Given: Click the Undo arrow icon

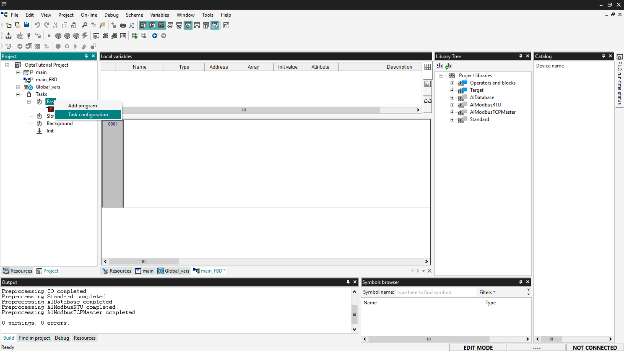Looking at the screenshot, I should 38,25.
